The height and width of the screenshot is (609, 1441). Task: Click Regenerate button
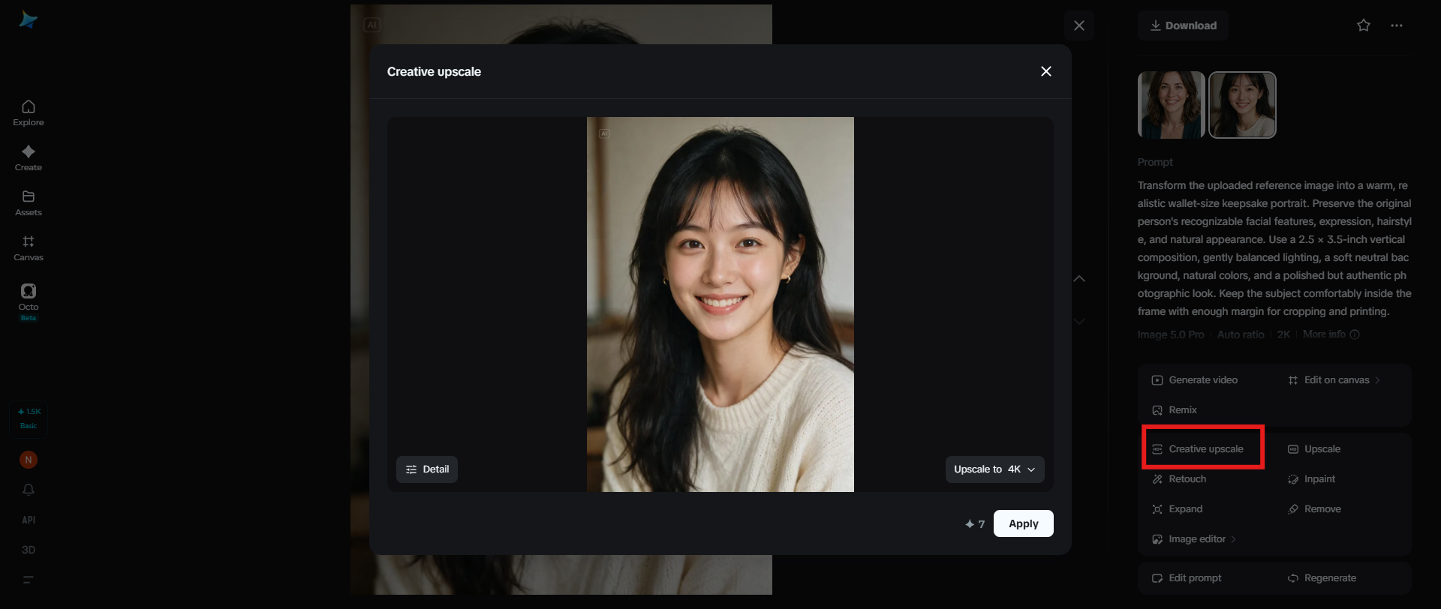pos(1322,578)
